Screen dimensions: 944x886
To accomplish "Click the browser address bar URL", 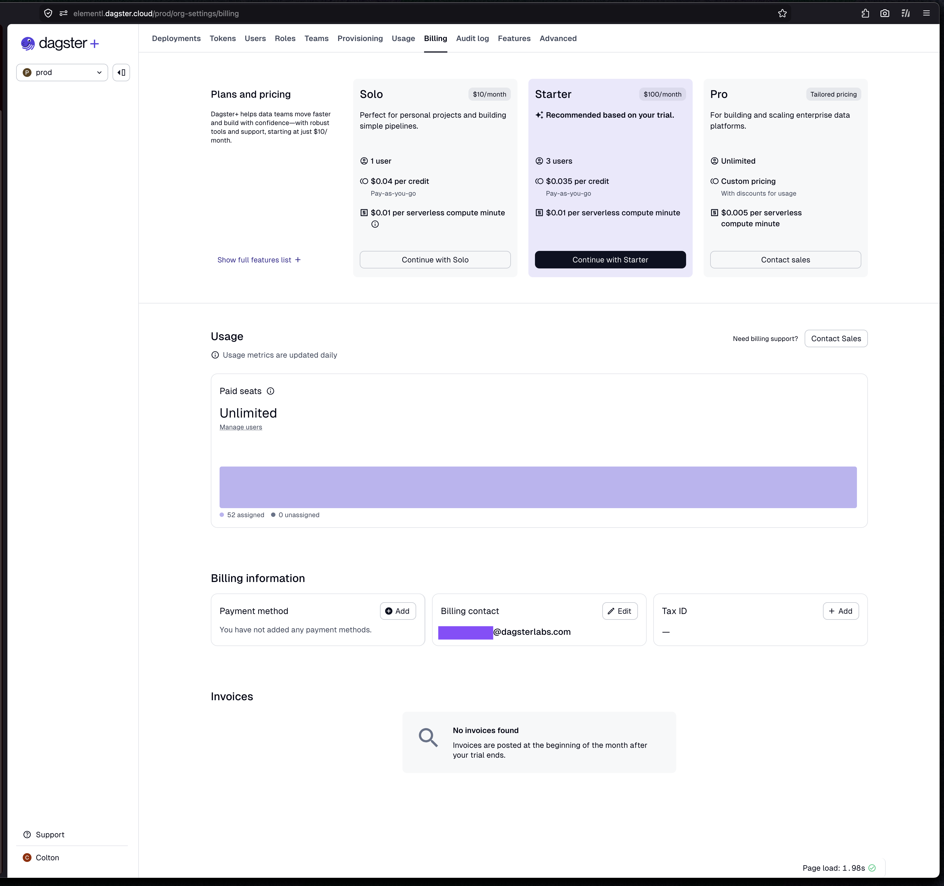I will tap(156, 13).
